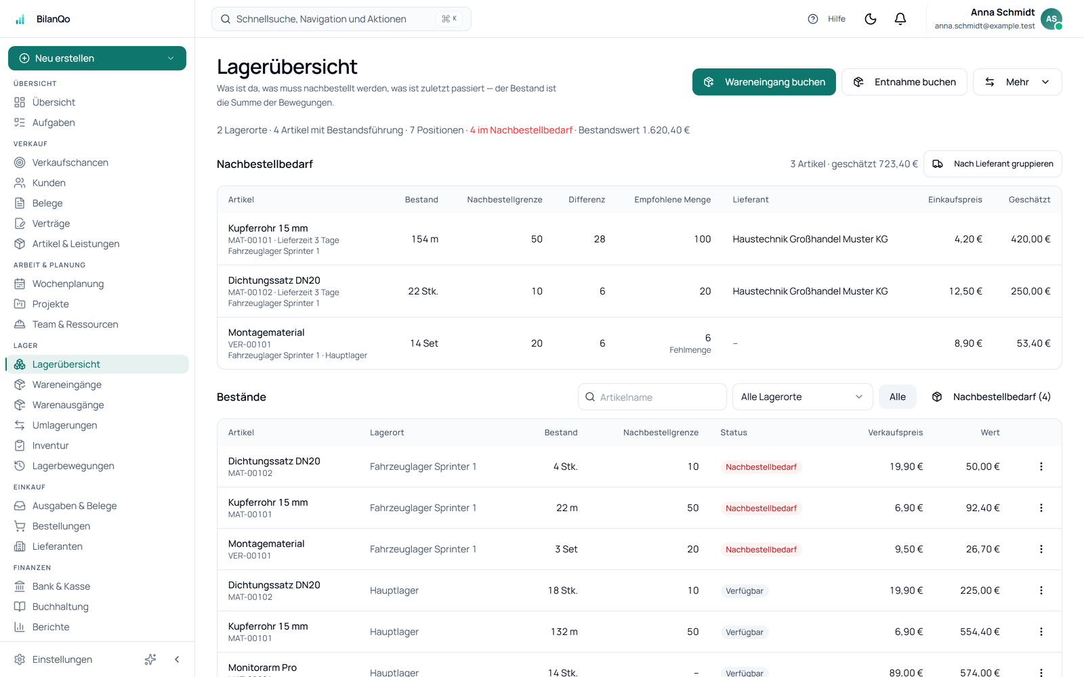Click the Verkaufschancen target icon
Image resolution: width=1084 pixels, height=677 pixels.
(x=20, y=162)
